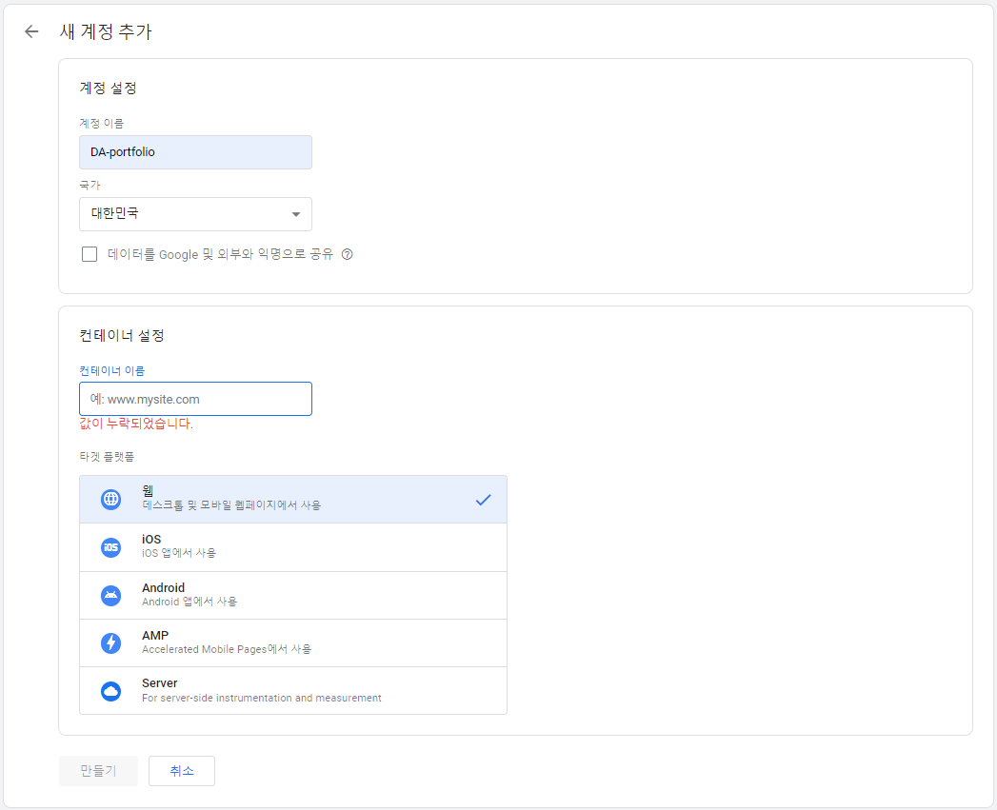Choose the Server target platform title

(160, 682)
